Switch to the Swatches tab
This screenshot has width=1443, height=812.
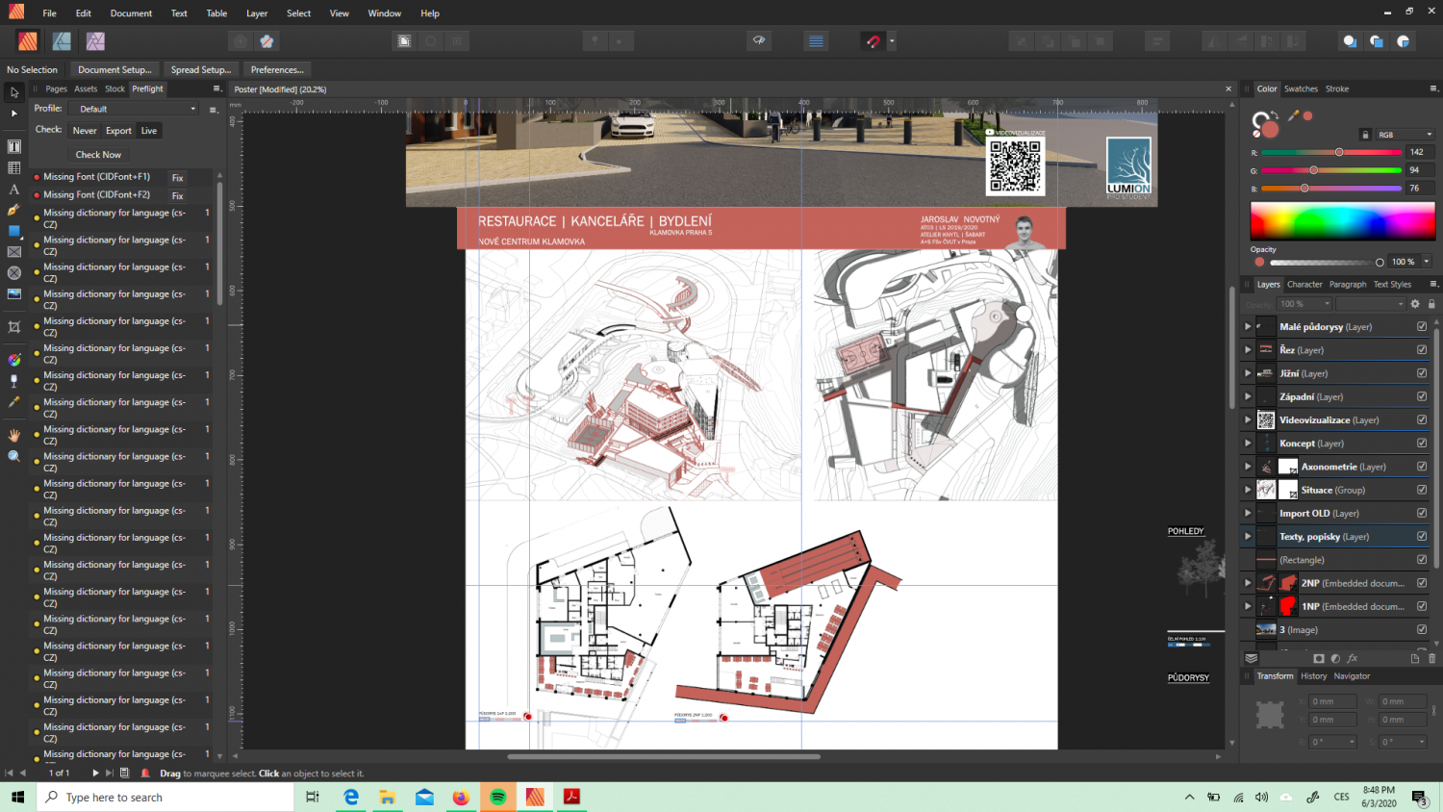(x=1301, y=89)
